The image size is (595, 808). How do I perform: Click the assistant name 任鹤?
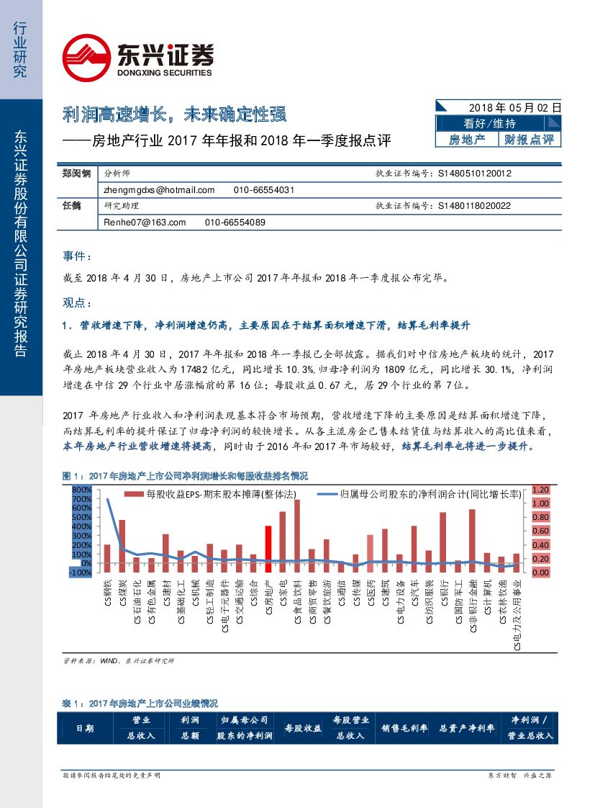[x=71, y=206]
